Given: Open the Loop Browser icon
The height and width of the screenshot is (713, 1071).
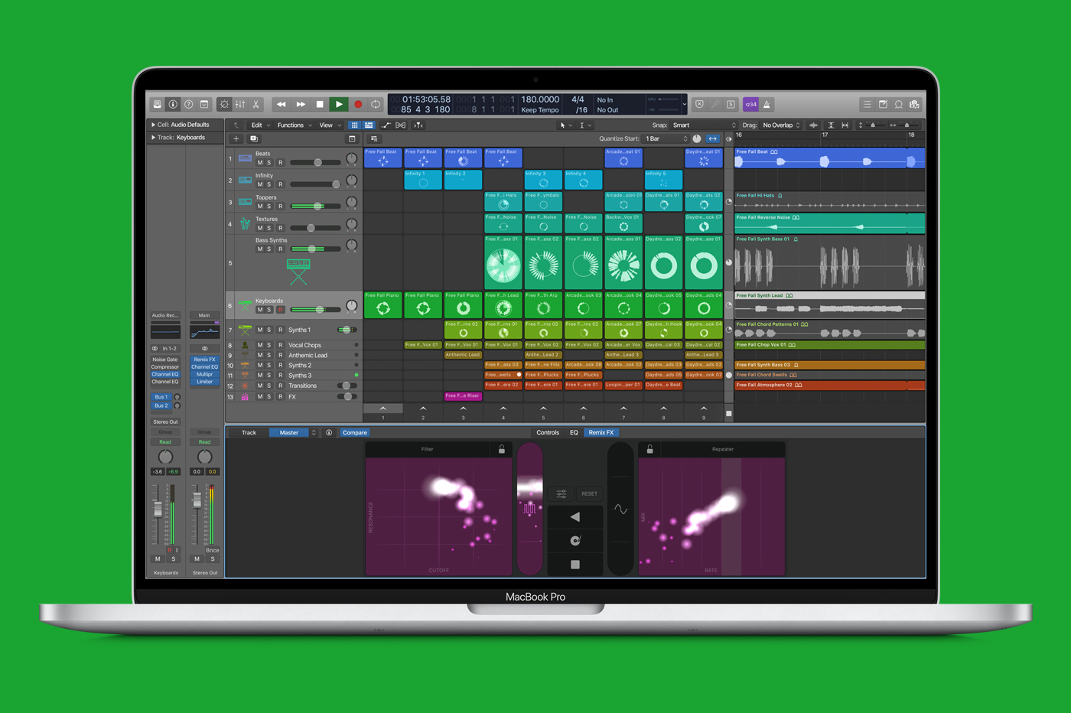Looking at the screenshot, I should [899, 104].
